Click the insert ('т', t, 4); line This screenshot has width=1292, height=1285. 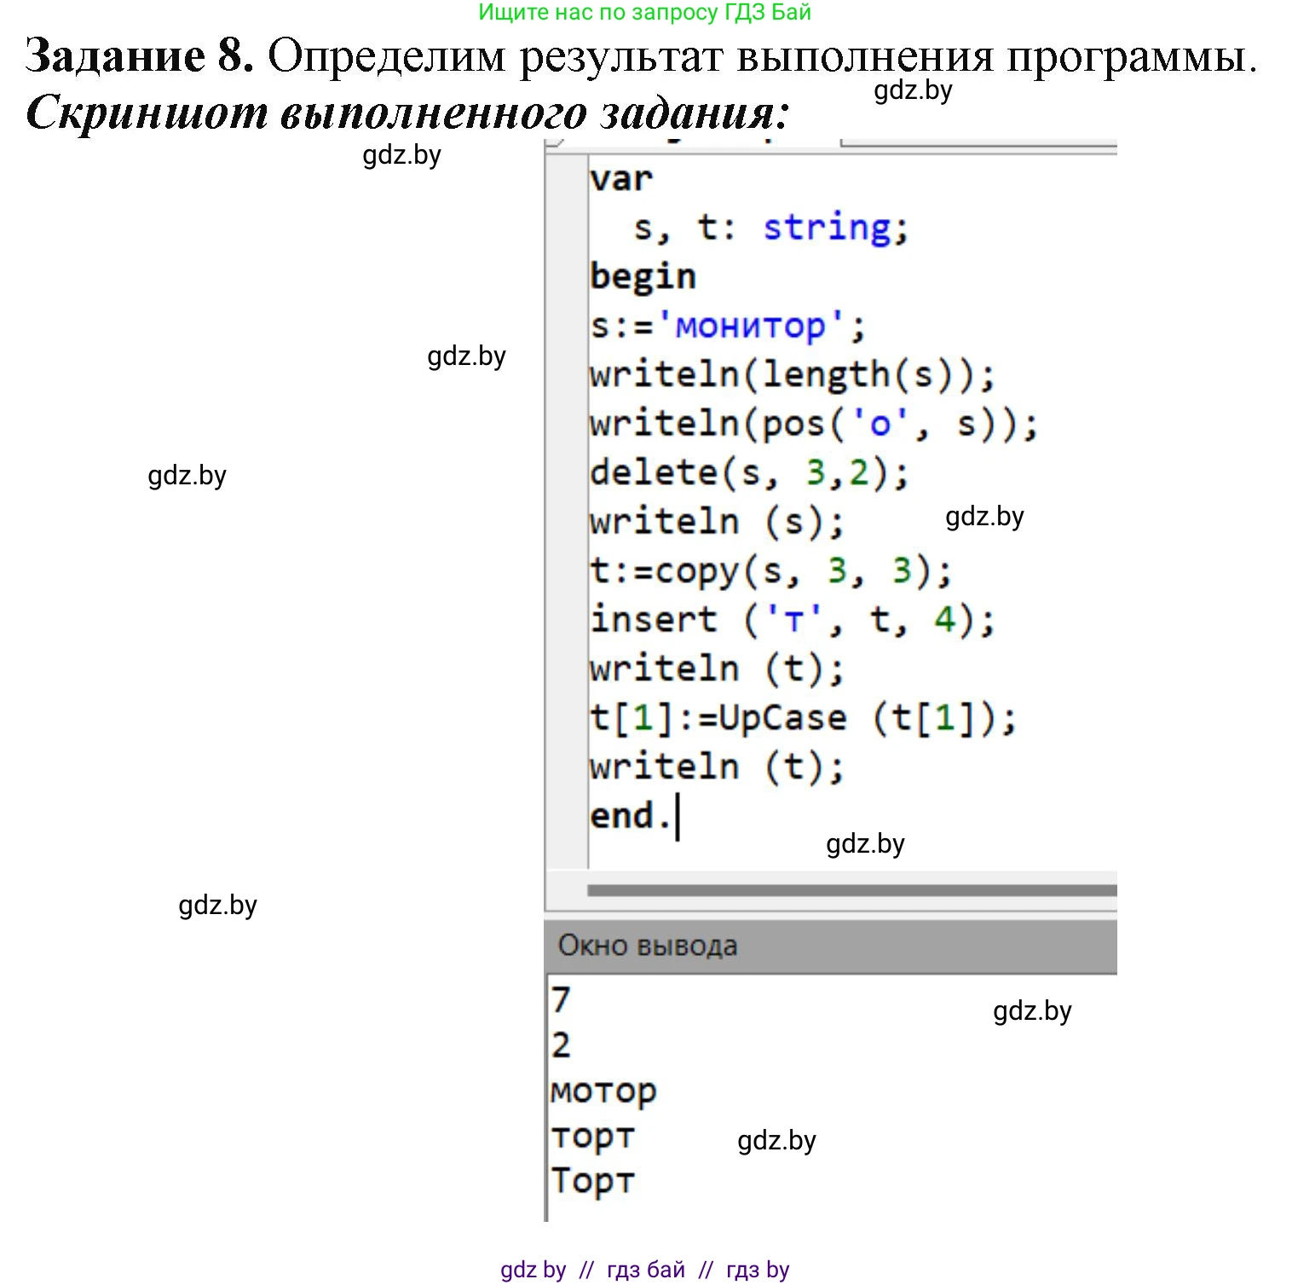tap(793, 619)
